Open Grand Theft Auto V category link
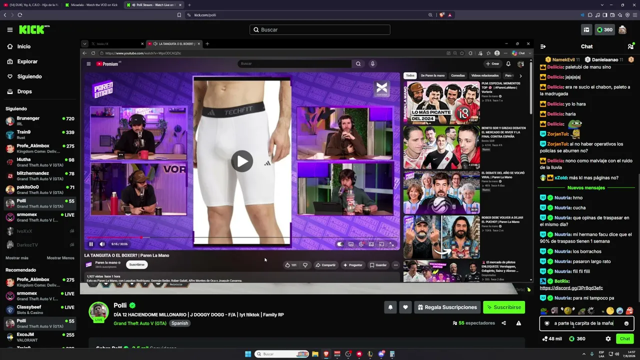This screenshot has width=640, height=360. click(x=140, y=323)
